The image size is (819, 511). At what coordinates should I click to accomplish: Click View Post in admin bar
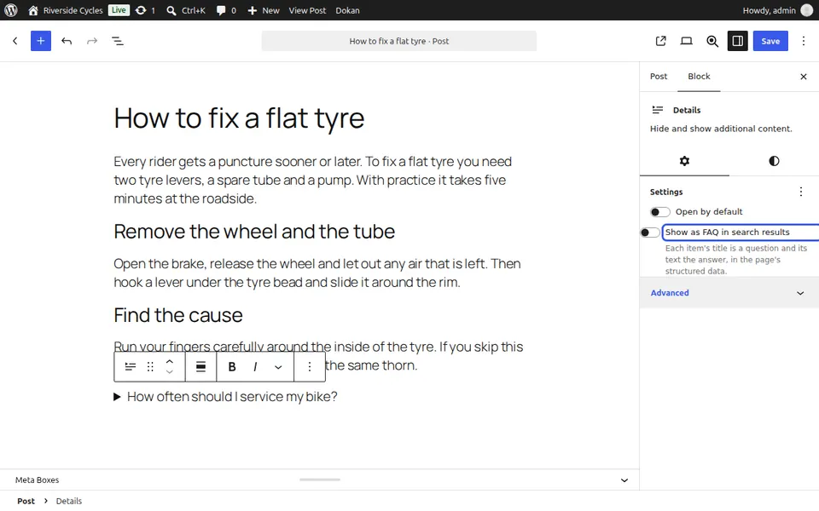[307, 10]
